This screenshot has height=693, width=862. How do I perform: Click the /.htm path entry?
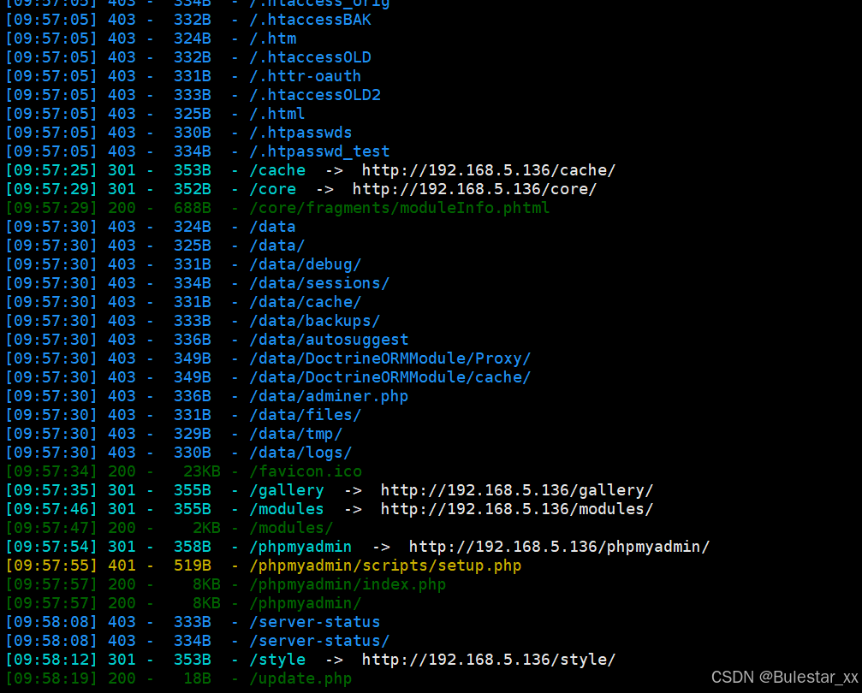point(273,38)
